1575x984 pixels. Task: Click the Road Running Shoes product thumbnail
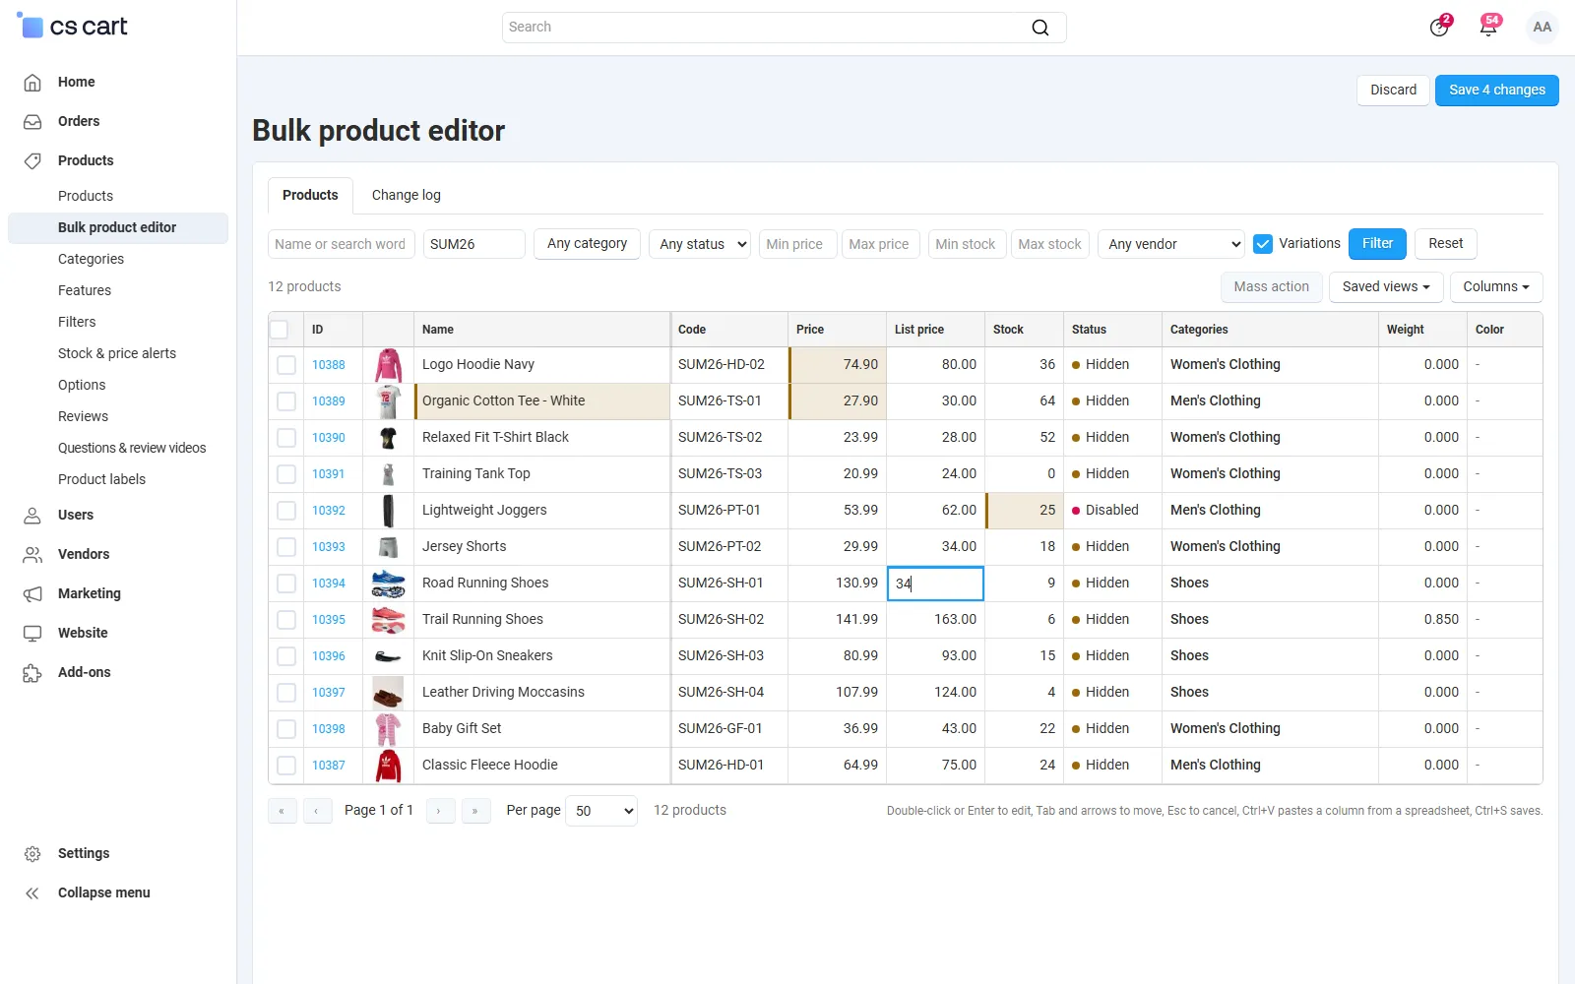(388, 584)
